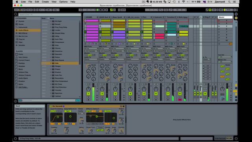The width and height of the screenshot is (252, 142).
Task: Open the Create menu
Action: tap(45, 2)
